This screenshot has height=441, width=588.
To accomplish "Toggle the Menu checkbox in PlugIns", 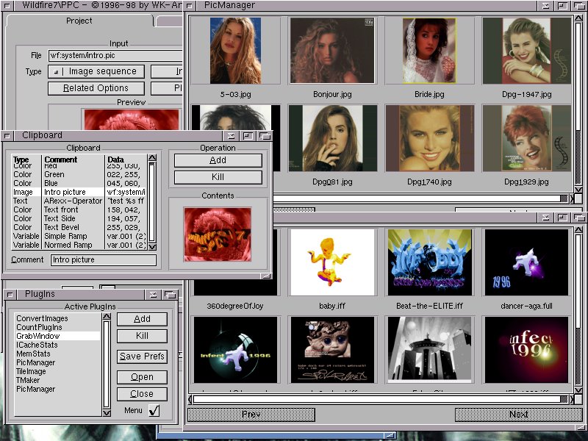I will [x=154, y=411].
